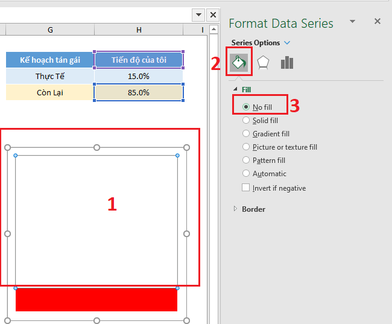The height and width of the screenshot is (324, 392).
Task: Open the Series Options bar chart tab
Action: point(287,63)
